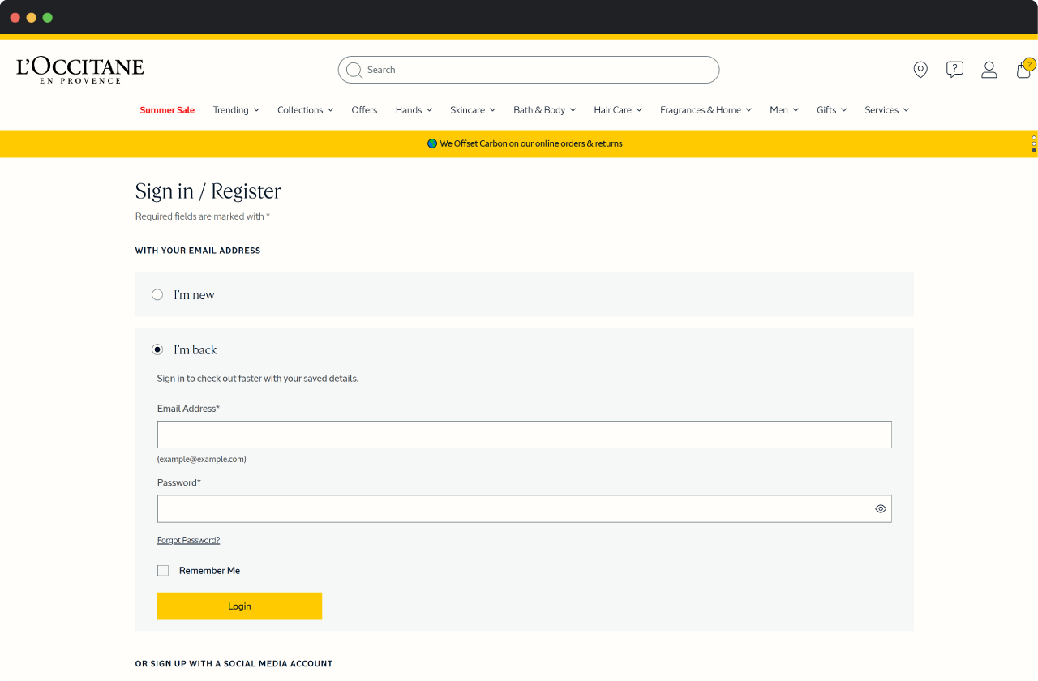Screen dimensions: 1038x681
Task: Open the help chat bubble icon
Action: coord(954,70)
